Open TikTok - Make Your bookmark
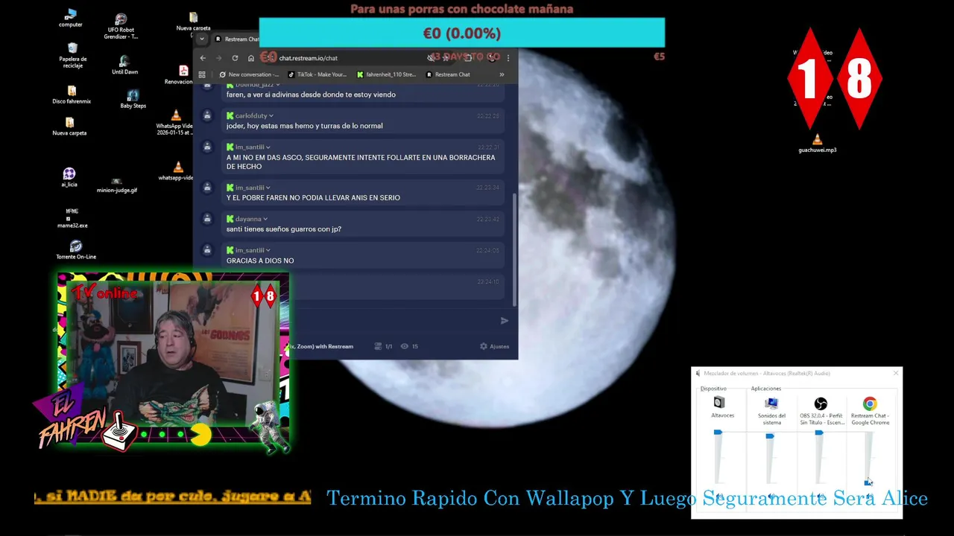Image resolution: width=954 pixels, height=536 pixels. coord(318,74)
